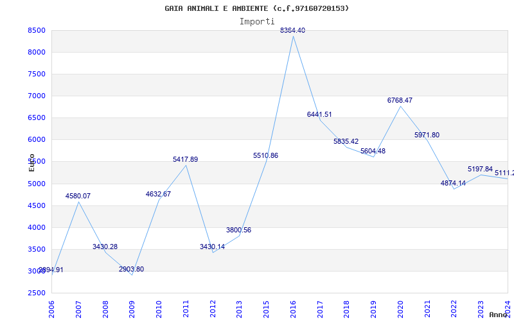Click the 2016 x-axis year label
The width and height of the screenshot is (514, 321).
pos(293,309)
